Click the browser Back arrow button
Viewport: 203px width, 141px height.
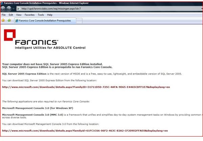coord(3,8)
